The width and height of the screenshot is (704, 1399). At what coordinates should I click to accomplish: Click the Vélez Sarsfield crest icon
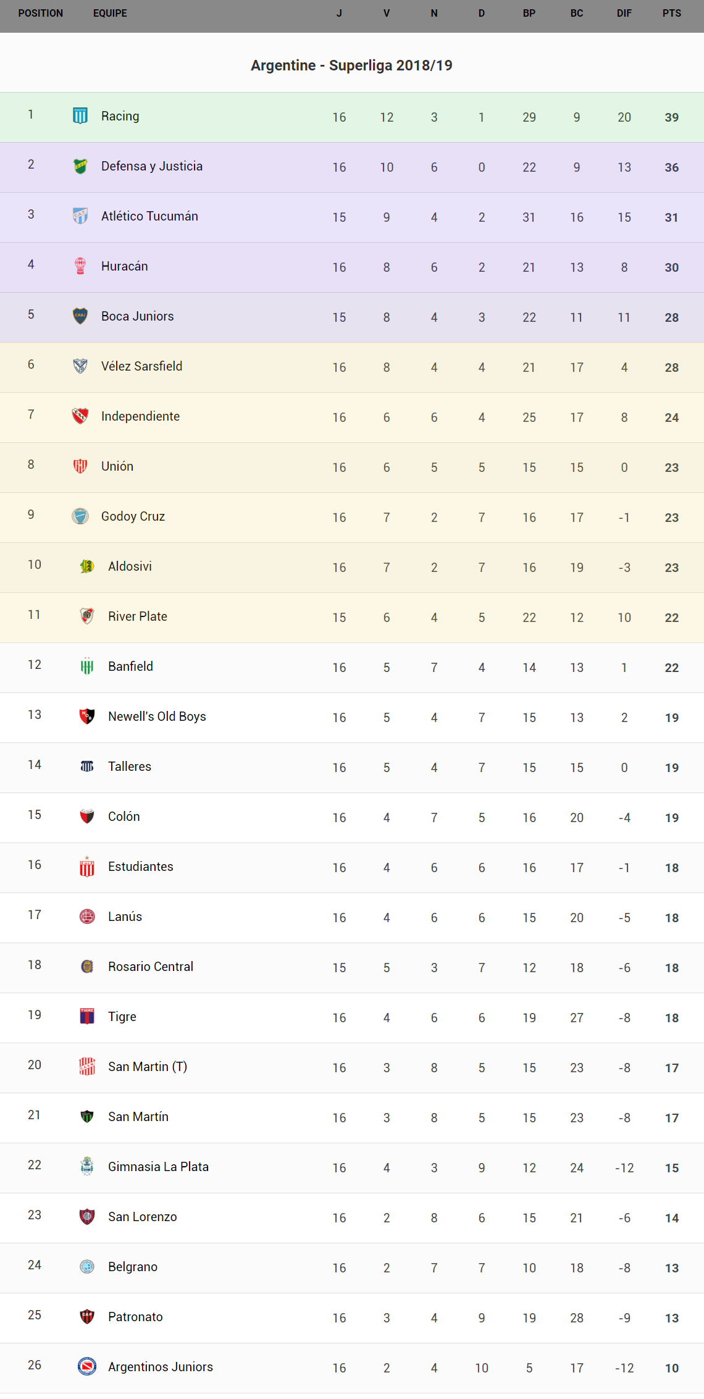pyautogui.click(x=80, y=366)
